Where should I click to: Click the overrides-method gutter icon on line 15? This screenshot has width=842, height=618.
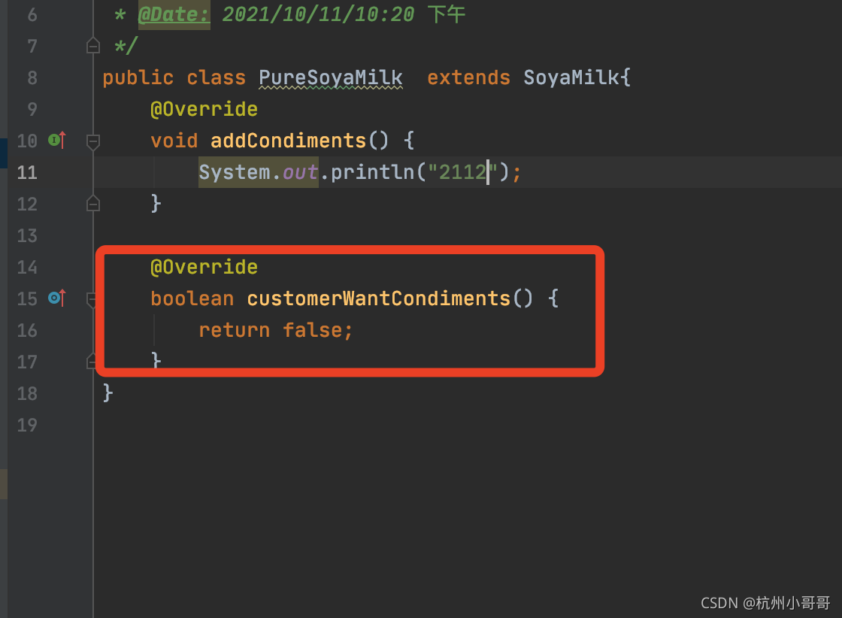(57, 298)
